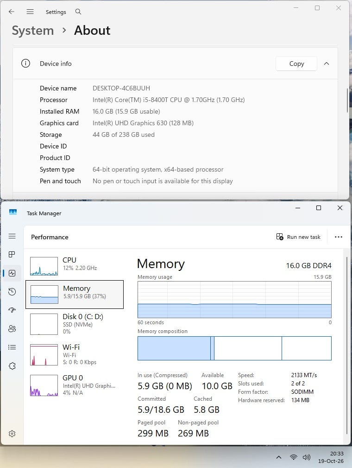Open the Wi-Fi network tray icon

pos(294,457)
